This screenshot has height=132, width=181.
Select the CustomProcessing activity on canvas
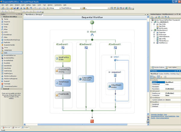click(63, 71)
